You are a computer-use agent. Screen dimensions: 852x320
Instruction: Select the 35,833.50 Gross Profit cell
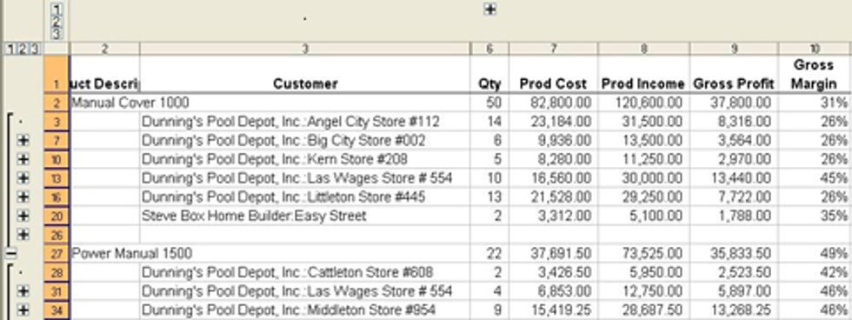[734, 253]
